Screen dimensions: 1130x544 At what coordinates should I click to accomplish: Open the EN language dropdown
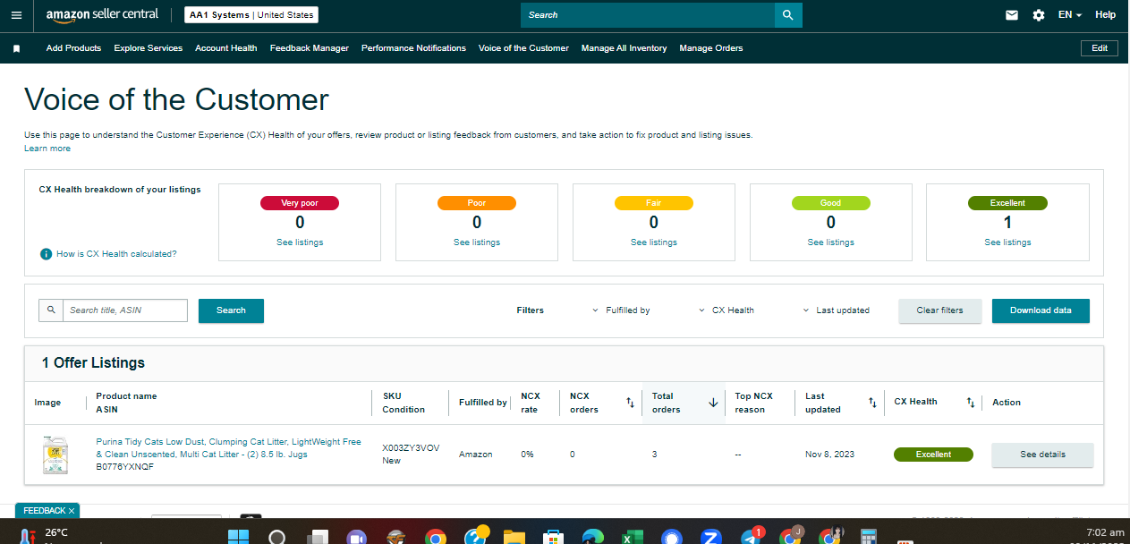(x=1069, y=15)
